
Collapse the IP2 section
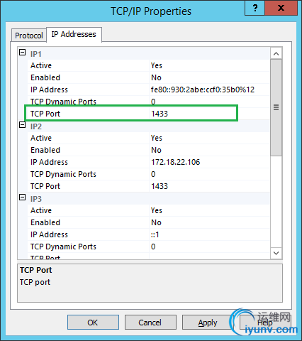click(22, 125)
